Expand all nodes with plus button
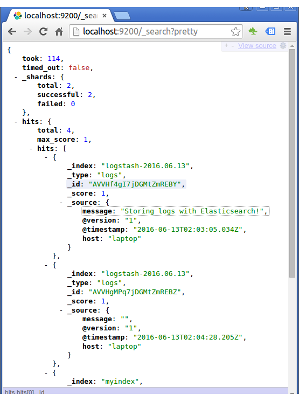 click(x=226, y=45)
